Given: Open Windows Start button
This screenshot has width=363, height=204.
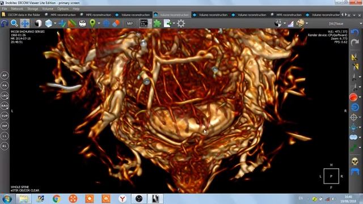Looking at the screenshot, I should (7, 199).
